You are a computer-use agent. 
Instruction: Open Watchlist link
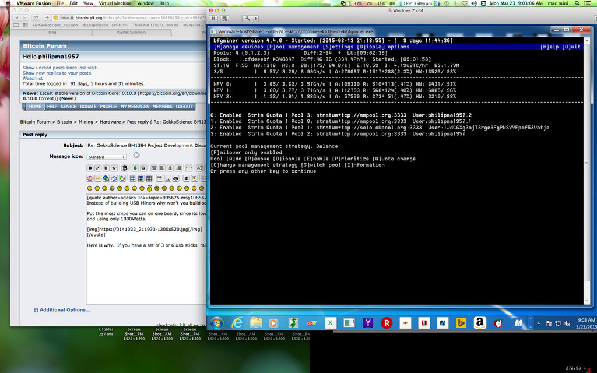pos(33,79)
